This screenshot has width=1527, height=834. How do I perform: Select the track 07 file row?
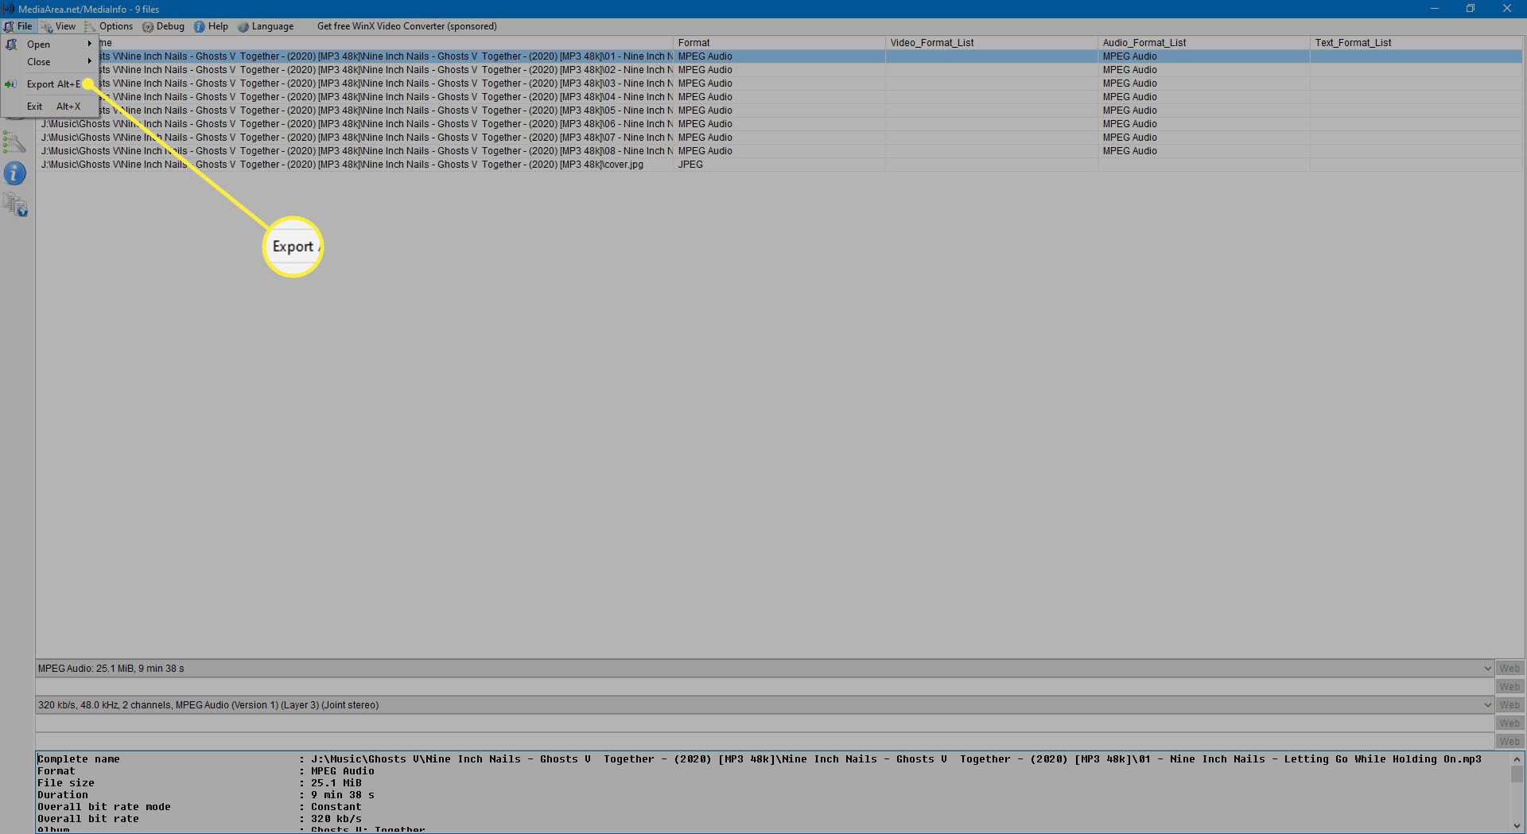[779, 138]
